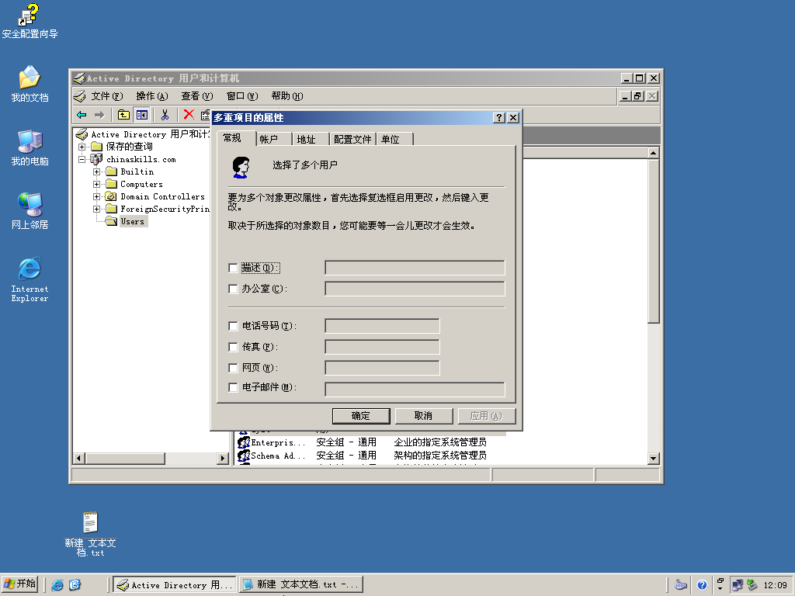Click the Up one level folder icon
The height and width of the screenshot is (596, 795).
123,115
